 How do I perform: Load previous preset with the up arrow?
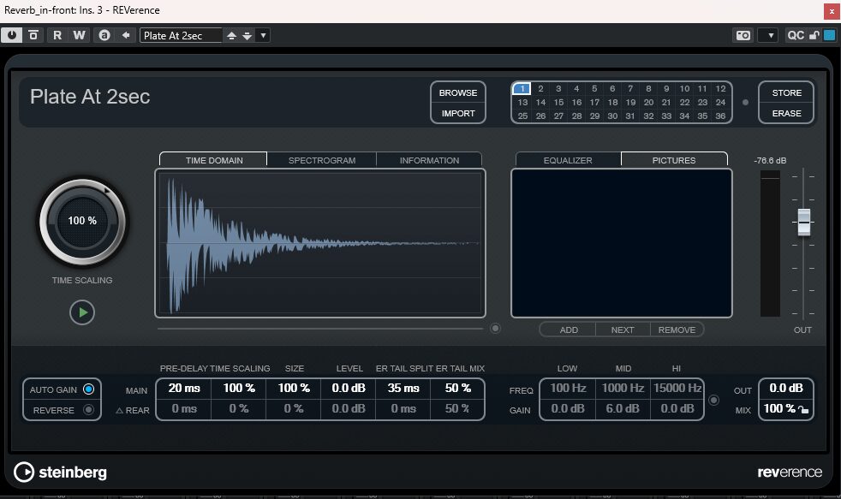coord(232,36)
